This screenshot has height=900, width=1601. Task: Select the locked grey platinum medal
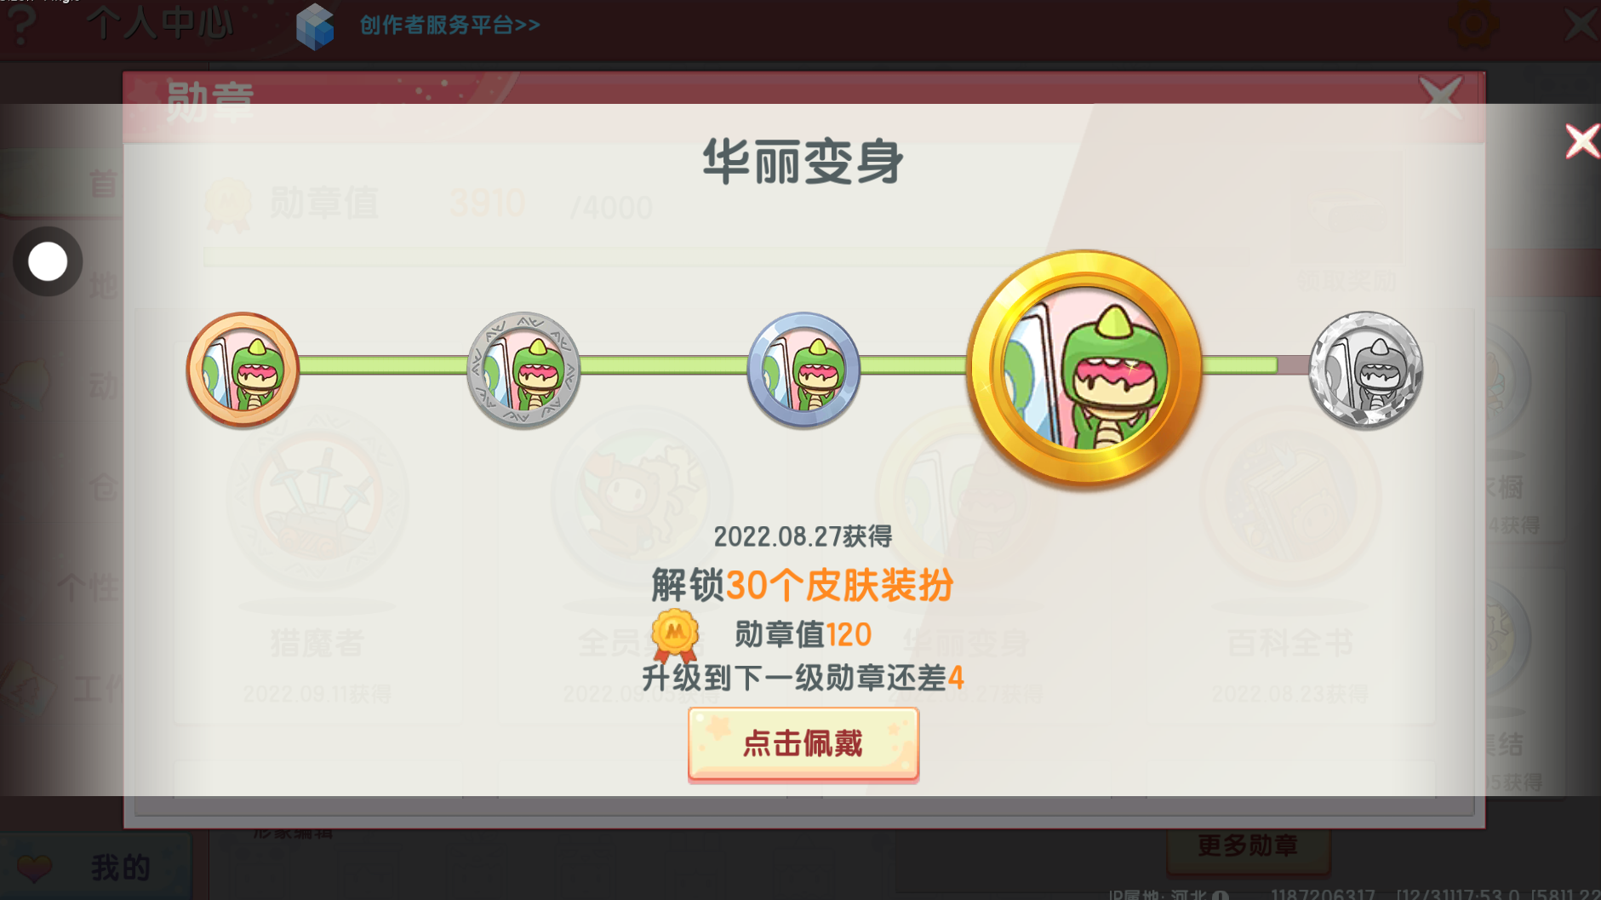[x=1365, y=370]
